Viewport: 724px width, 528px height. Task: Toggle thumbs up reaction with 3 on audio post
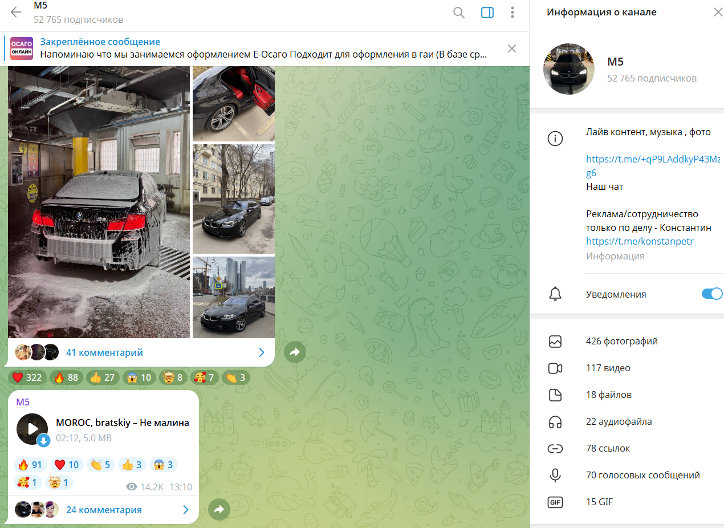pos(132,465)
